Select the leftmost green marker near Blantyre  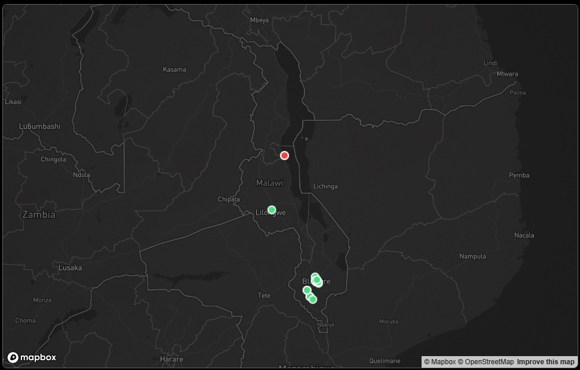pyautogui.click(x=307, y=290)
